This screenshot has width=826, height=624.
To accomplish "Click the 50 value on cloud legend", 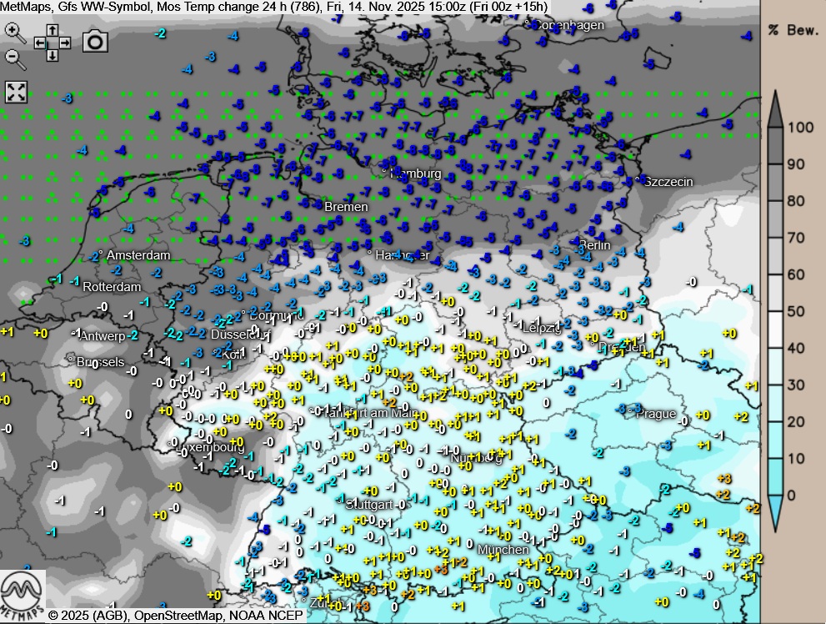I will (795, 311).
